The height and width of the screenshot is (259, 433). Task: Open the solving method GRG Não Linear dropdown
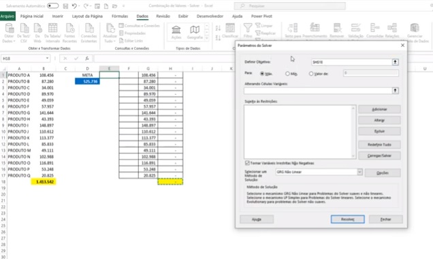359,172
